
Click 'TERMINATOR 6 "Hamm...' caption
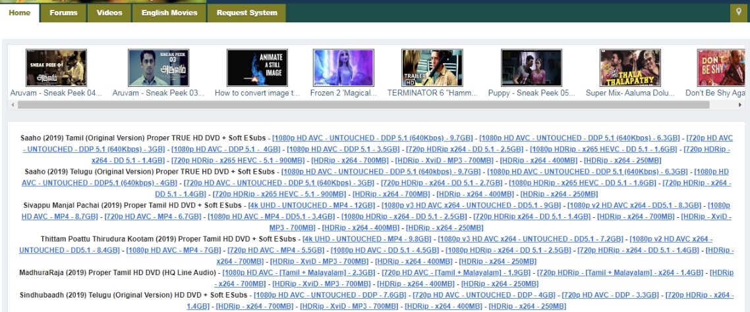click(x=432, y=93)
